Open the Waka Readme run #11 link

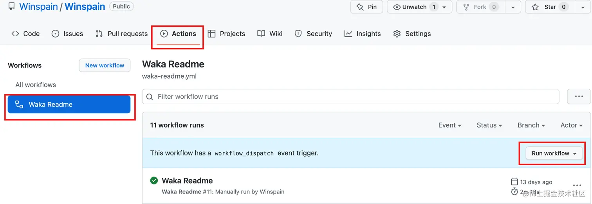click(187, 181)
